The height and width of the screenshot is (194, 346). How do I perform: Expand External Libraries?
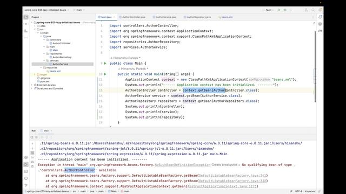tap(32, 85)
